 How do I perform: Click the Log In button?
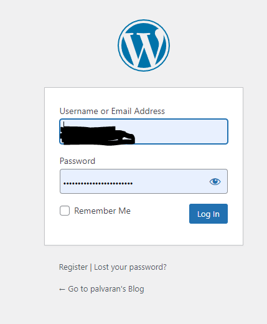click(x=208, y=214)
